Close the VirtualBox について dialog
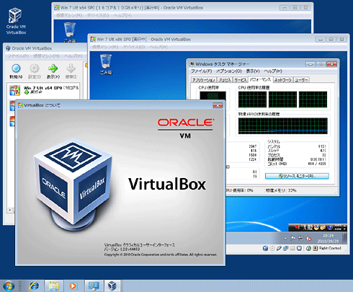The height and width of the screenshot is (292, 353). click(x=218, y=105)
